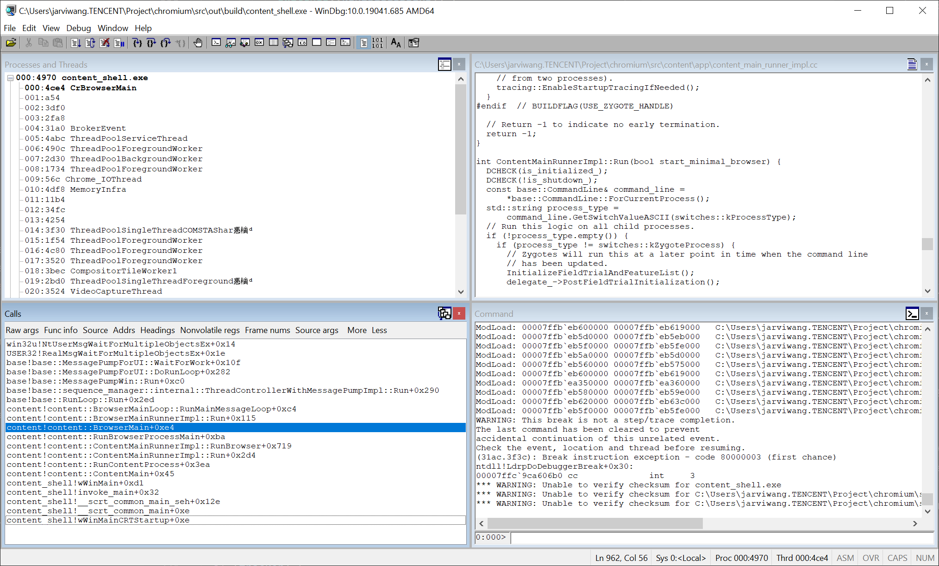Viewport: 939px width, 566px height.
Task: Open the Call stack window icon
Action: point(288,43)
